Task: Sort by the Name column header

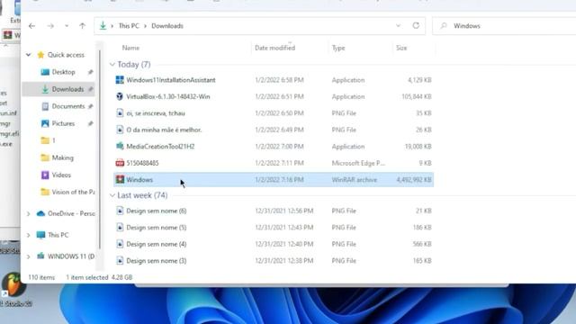Action: coord(130,48)
